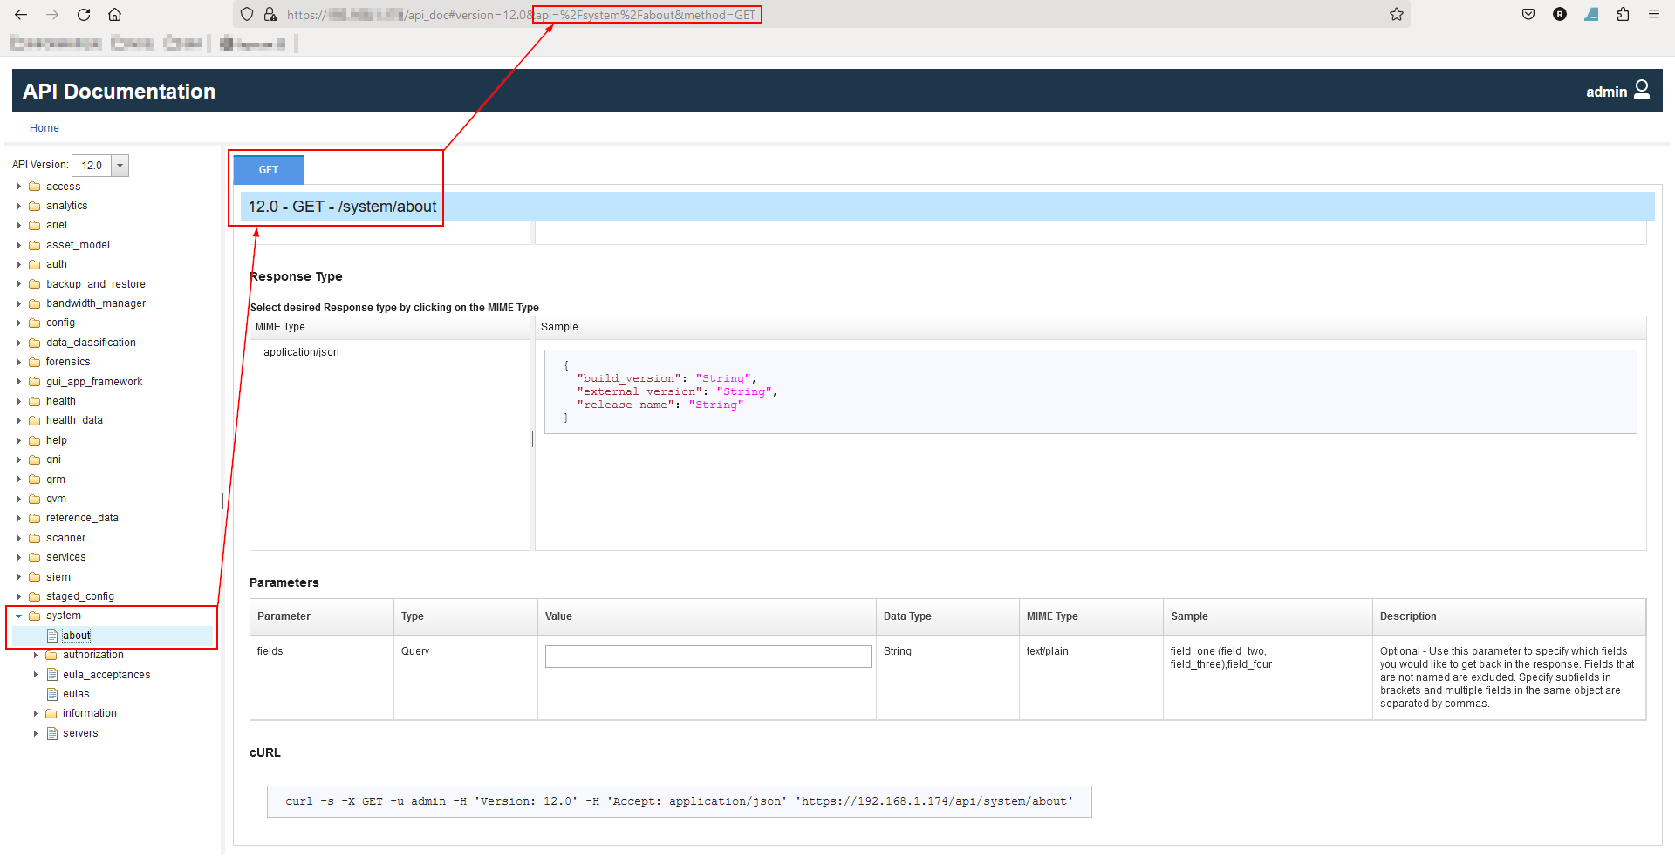
Task: Open the qrm tree item
Action: [56, 480]
